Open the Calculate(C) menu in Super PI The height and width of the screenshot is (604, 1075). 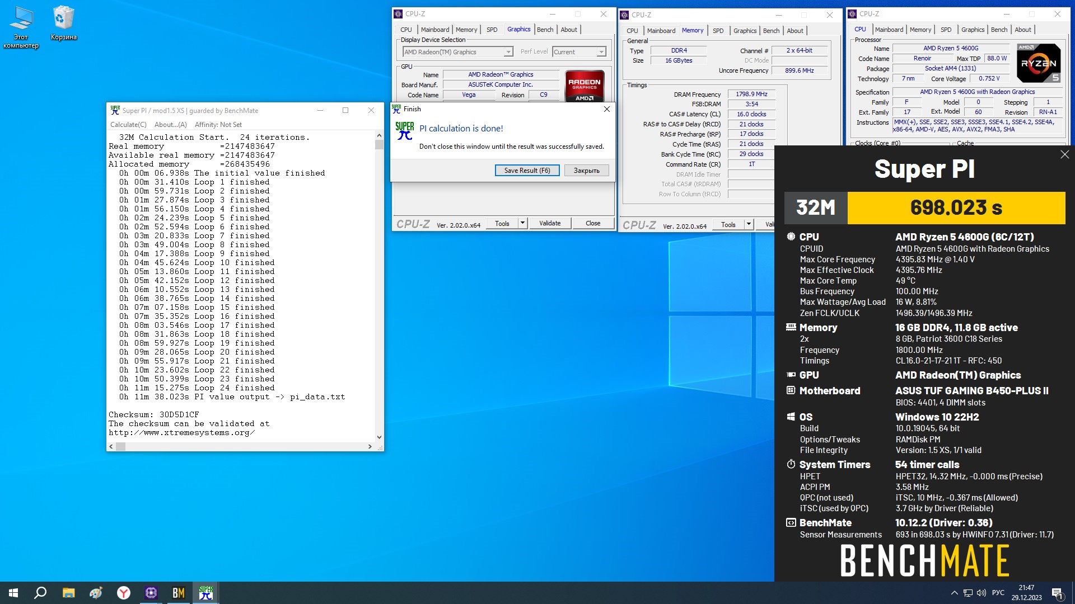[x=128, y=125]
